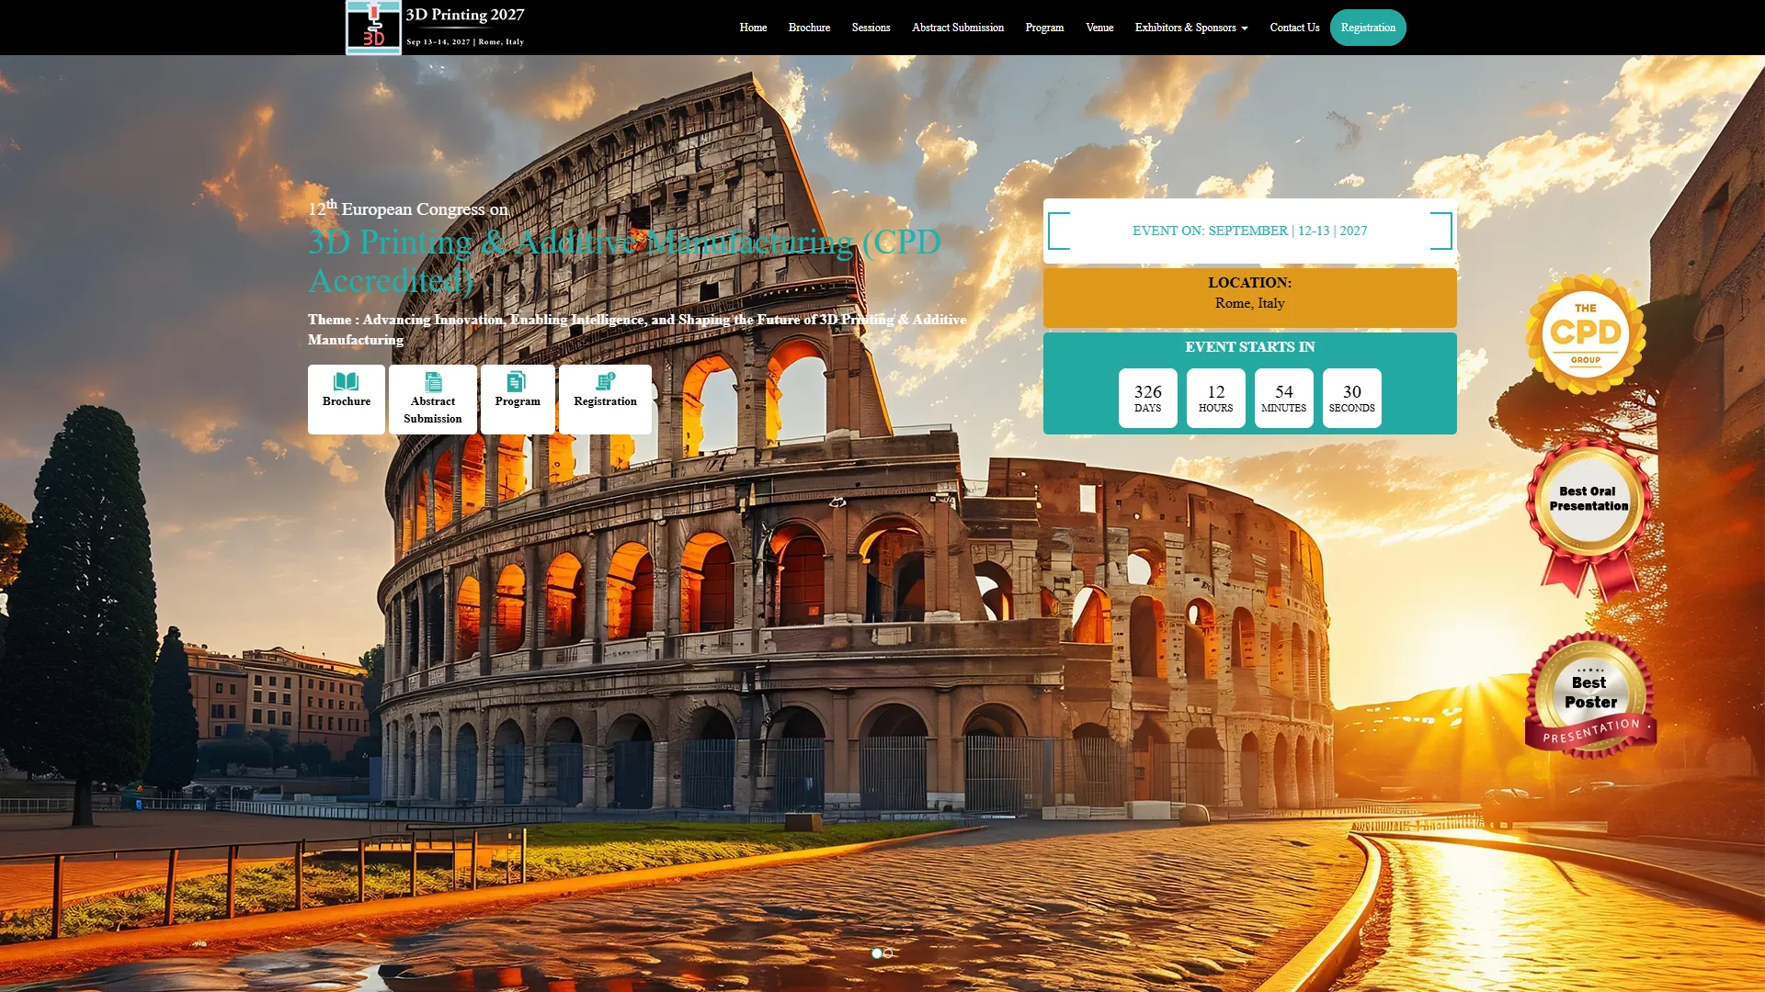This screenshot has height=992, width=1765.
Task: Click the Theme description text
Action: pyautogui.click(x=637, y=329)
